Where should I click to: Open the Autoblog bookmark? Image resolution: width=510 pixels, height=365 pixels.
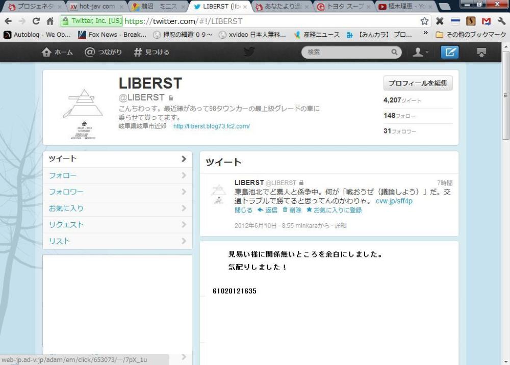click(x=37, y=35)
